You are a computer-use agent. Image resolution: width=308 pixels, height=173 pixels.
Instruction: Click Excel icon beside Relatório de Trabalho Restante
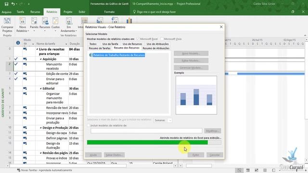pos(91,55)
